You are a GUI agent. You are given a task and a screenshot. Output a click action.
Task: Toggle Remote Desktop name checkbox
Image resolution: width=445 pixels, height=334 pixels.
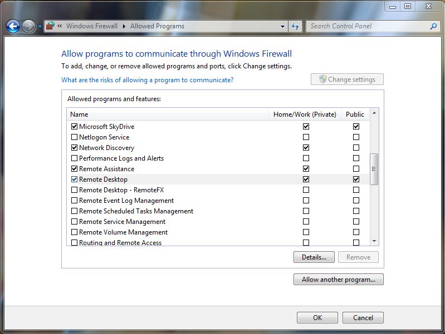75,180
